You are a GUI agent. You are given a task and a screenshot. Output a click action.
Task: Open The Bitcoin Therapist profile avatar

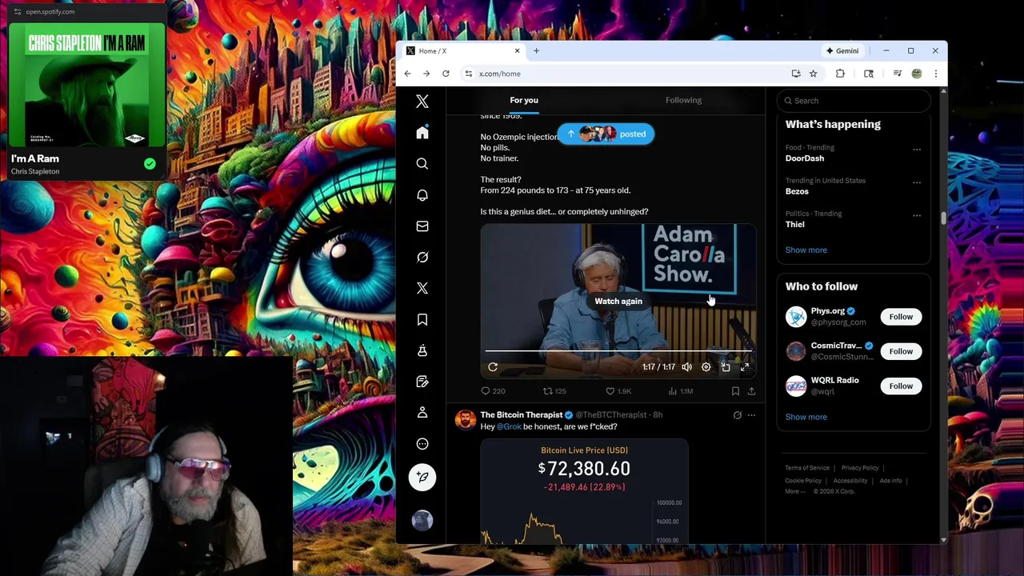point(466,420)
